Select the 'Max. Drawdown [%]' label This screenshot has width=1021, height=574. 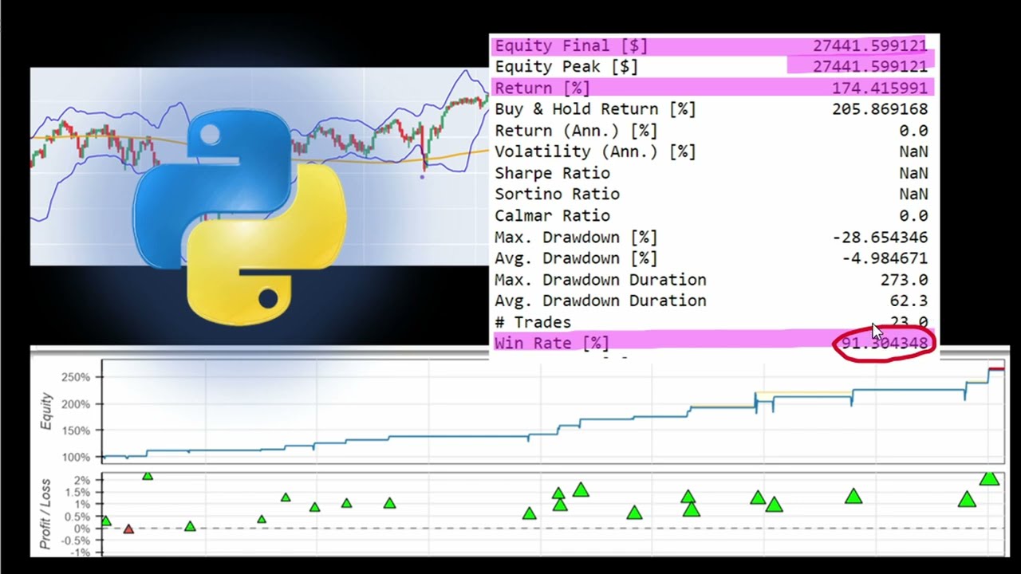tap(576, 237)
